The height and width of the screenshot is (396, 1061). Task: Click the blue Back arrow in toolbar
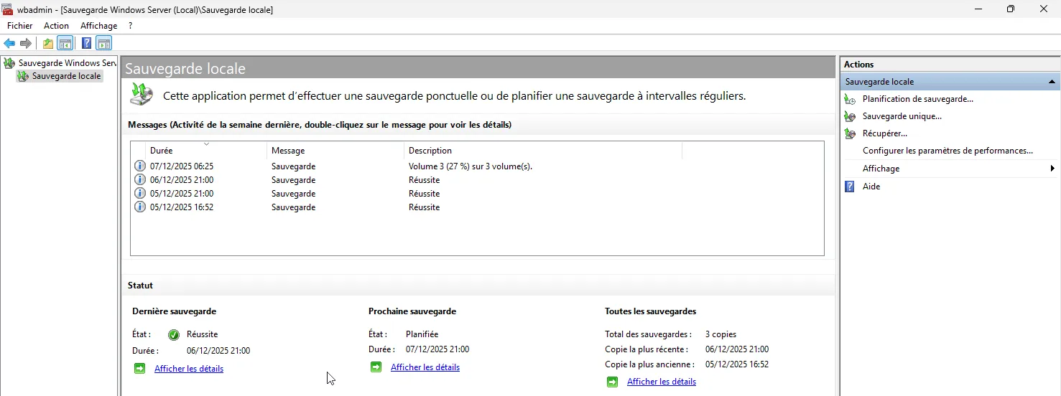pos(9,43)
